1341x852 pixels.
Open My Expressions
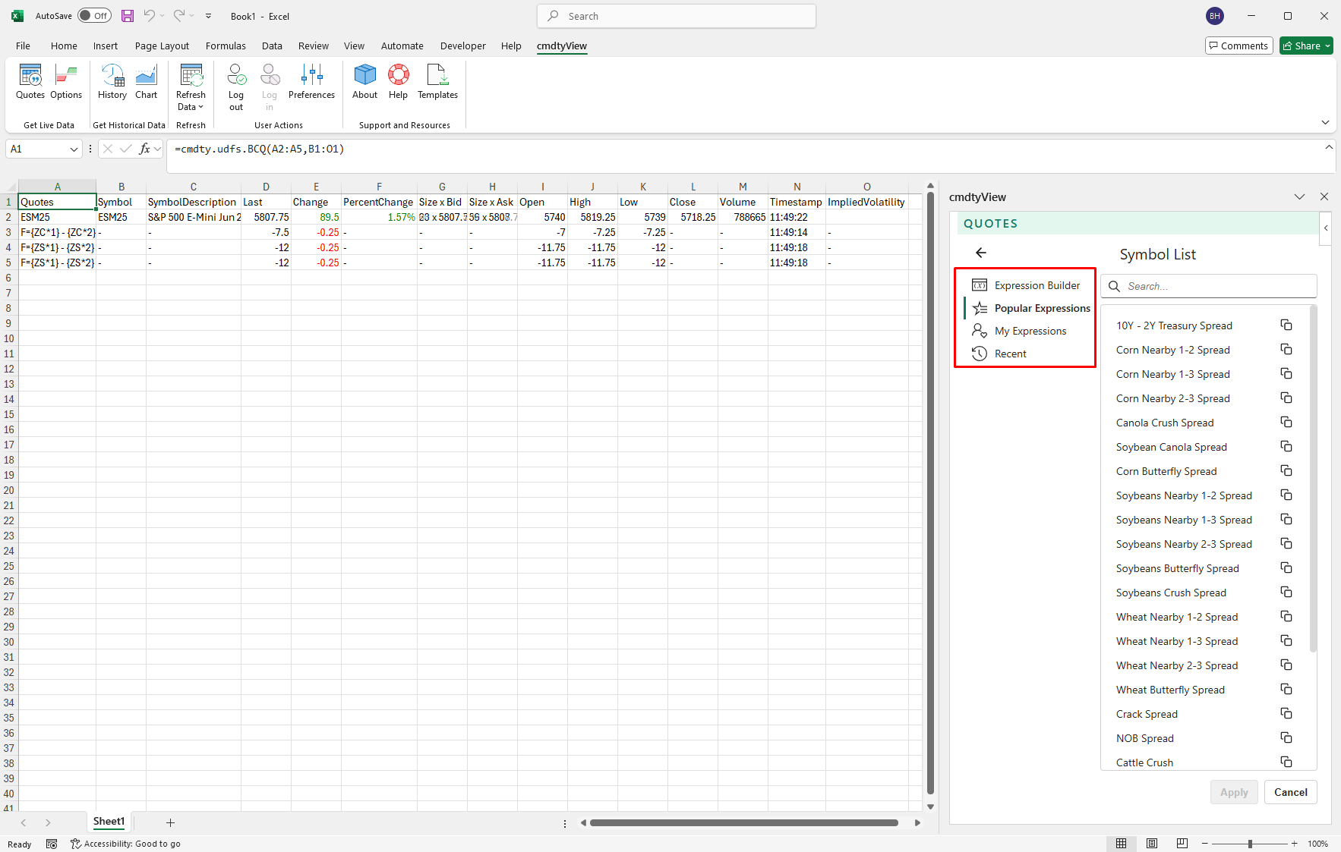click(1030, 331)
